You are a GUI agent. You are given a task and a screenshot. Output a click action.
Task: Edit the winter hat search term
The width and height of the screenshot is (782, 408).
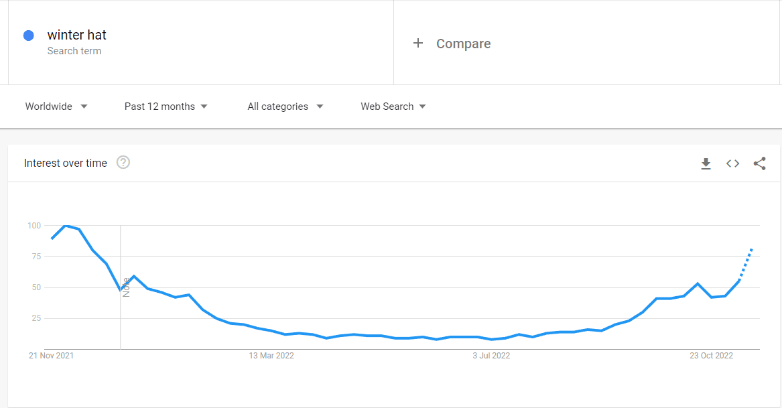click(77, 35)
